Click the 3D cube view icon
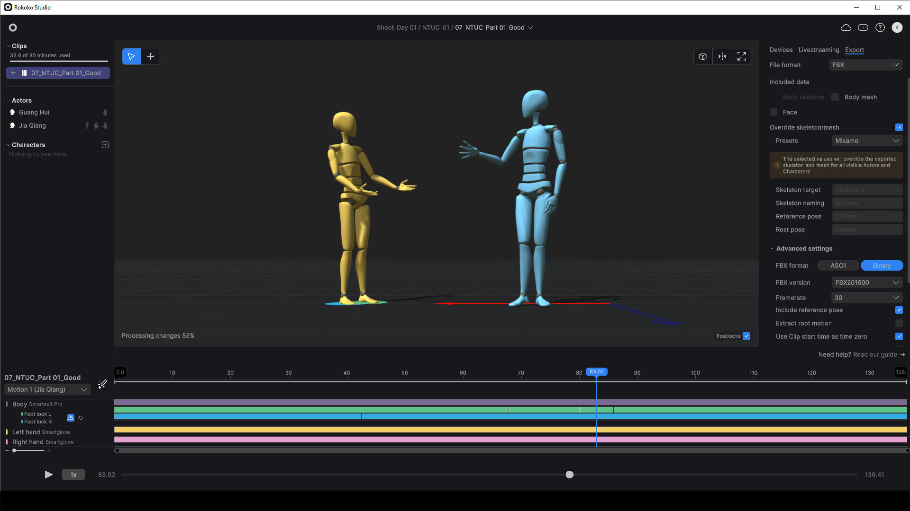910x511 pixels. tap(703, 56)
